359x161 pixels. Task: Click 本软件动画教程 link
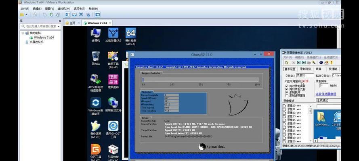[x=326, y=94]
